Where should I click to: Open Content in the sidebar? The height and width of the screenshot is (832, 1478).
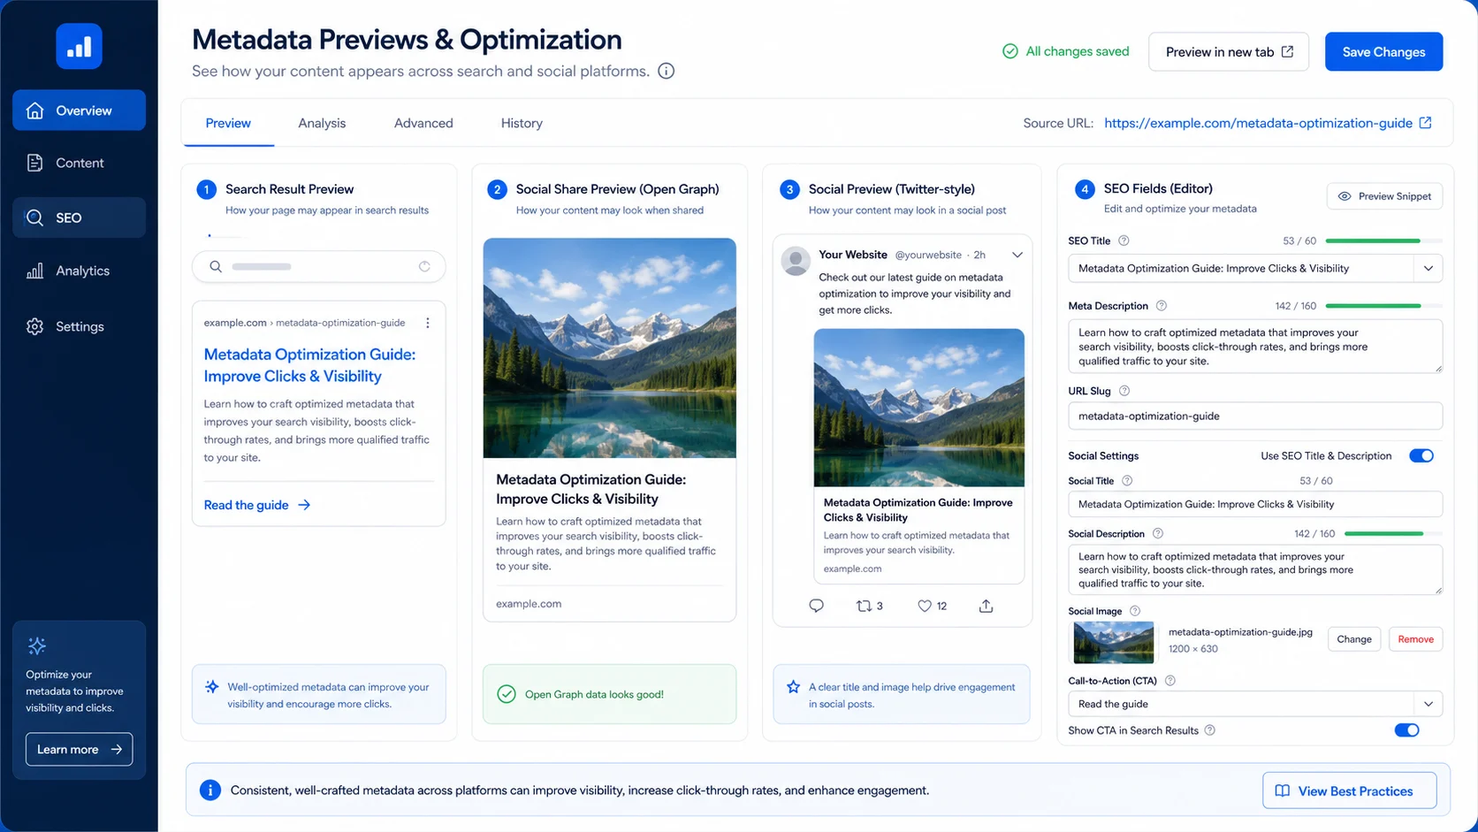pyautogui.click(x=79, y=163)
